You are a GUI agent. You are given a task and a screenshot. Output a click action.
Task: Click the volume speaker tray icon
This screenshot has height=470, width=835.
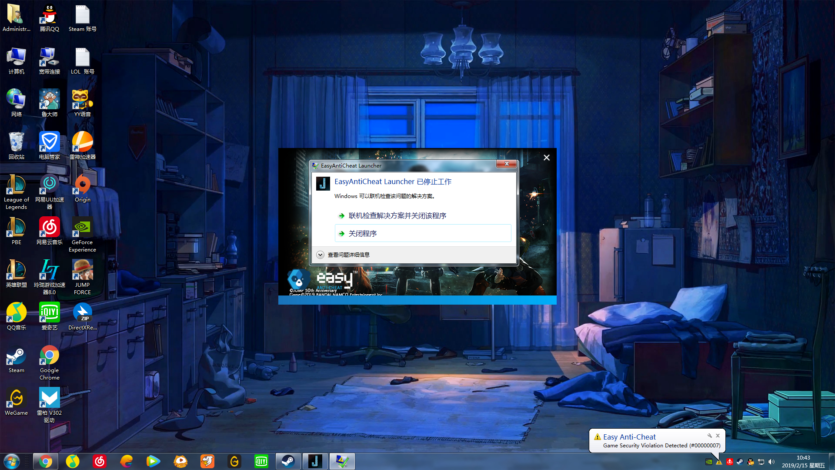772,462
